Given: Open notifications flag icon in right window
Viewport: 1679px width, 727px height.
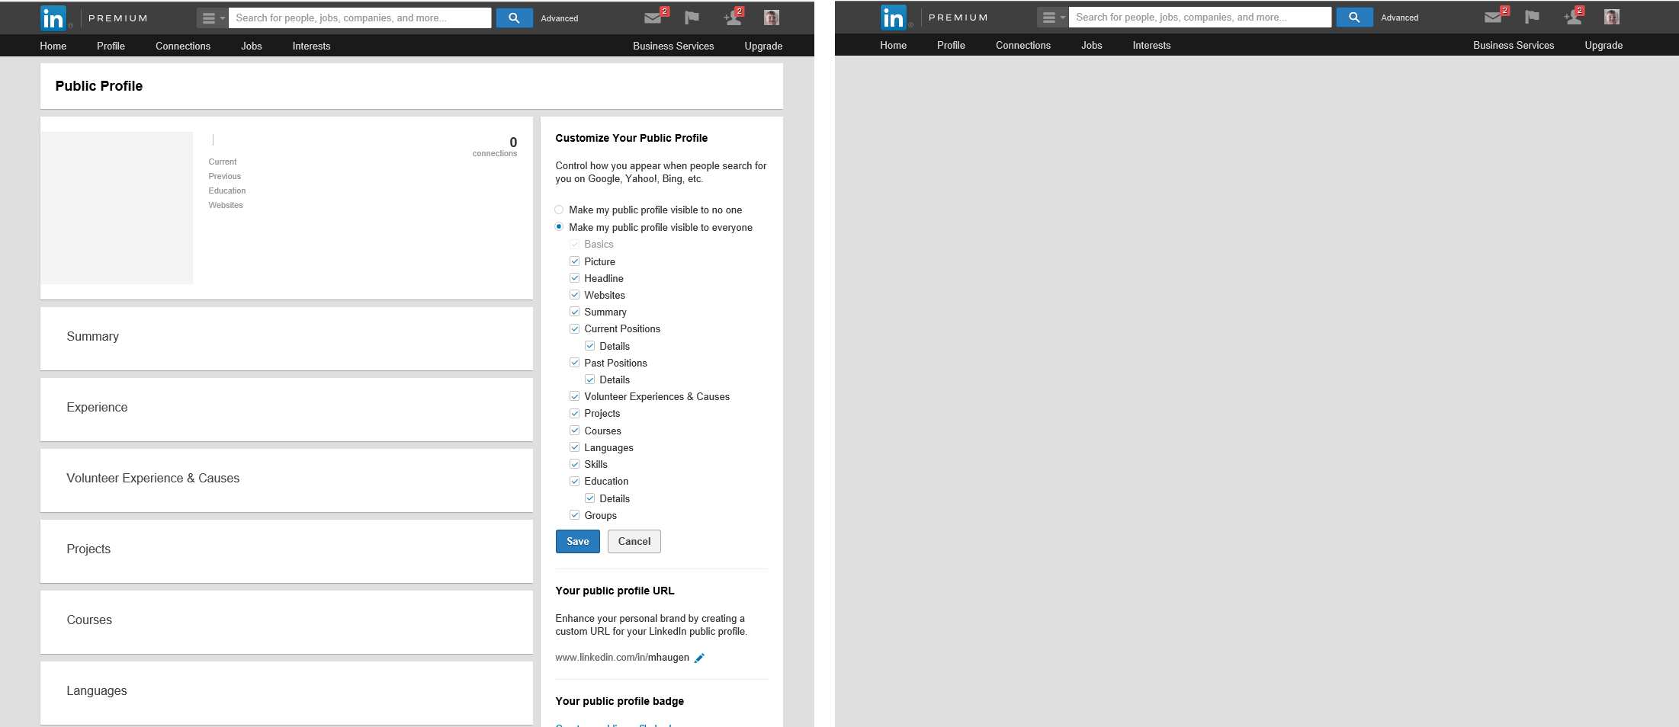Looking at the screenshot, I should [1533, 18].
